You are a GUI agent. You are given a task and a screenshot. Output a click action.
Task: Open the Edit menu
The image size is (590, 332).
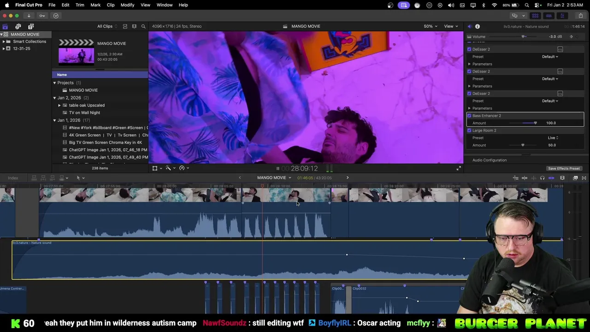coord(65,5)
